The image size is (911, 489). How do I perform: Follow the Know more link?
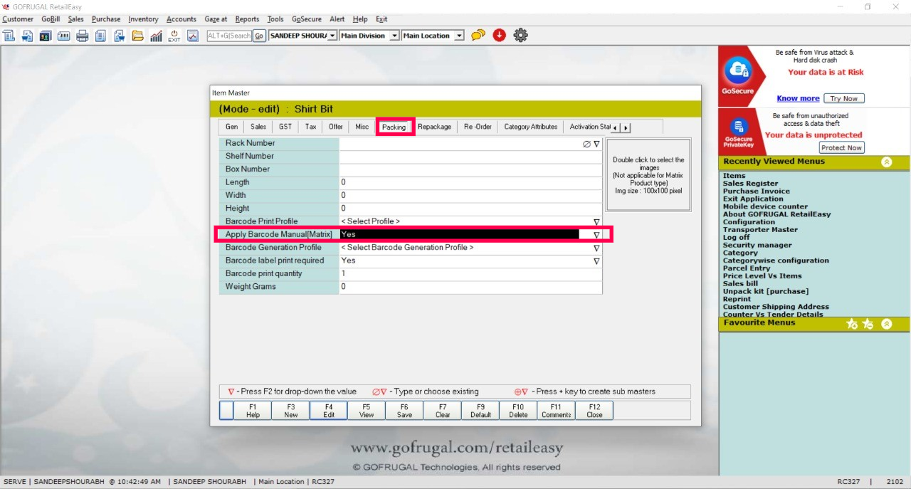[798, 98]
